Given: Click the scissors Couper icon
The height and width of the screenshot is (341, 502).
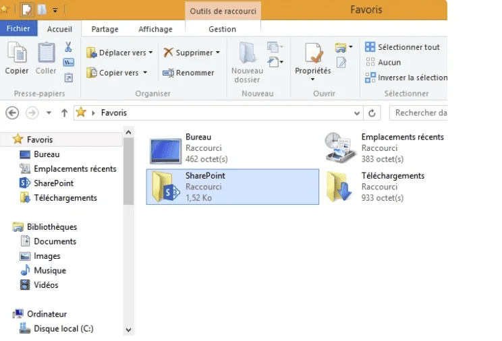Looking at the screenshot, I should click(x=68, y=47).
